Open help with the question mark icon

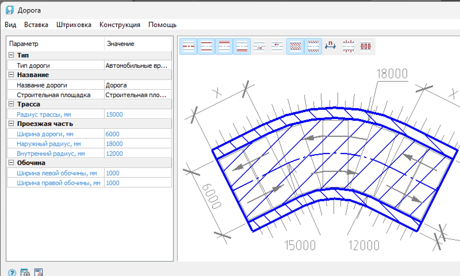[x=12, y=273]
